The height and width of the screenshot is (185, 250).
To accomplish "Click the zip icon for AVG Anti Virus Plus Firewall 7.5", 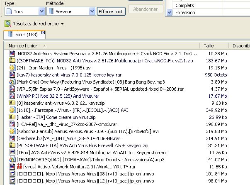I will click(x=12, y=145).
